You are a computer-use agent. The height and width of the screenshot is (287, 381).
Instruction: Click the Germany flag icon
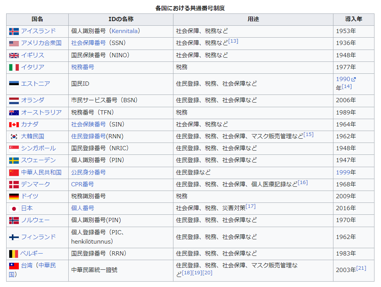pyautogui.click(x=14, y=197)
